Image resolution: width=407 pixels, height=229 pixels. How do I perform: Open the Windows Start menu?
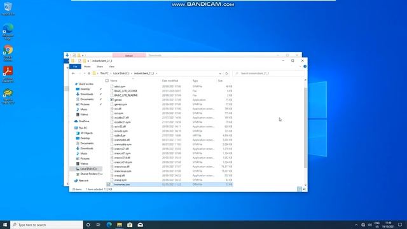tap(5, 225)
